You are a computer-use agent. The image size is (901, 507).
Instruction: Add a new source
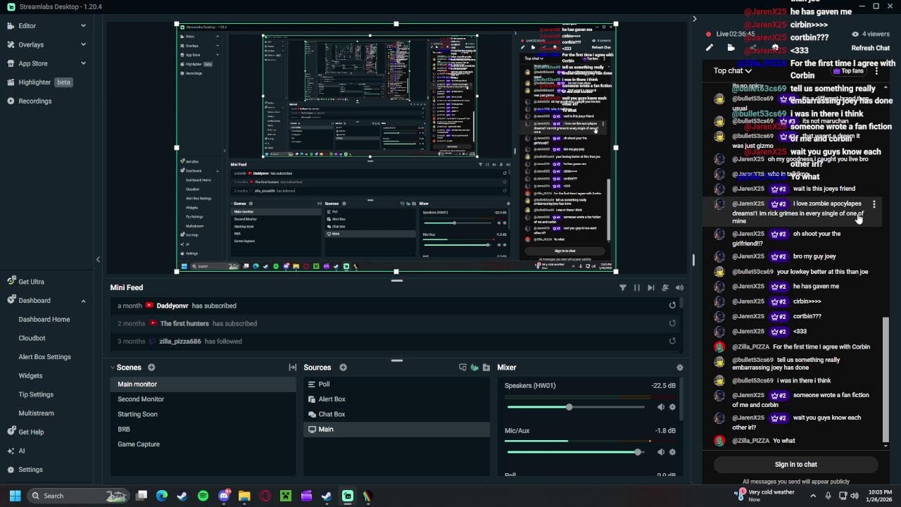tap(343, 368)
